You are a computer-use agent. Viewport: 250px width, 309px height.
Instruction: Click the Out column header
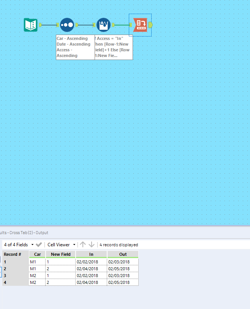click(123, 254)
